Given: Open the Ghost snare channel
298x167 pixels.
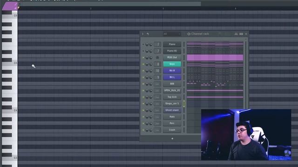Looking at the screenshot, I should pos(172,110).
